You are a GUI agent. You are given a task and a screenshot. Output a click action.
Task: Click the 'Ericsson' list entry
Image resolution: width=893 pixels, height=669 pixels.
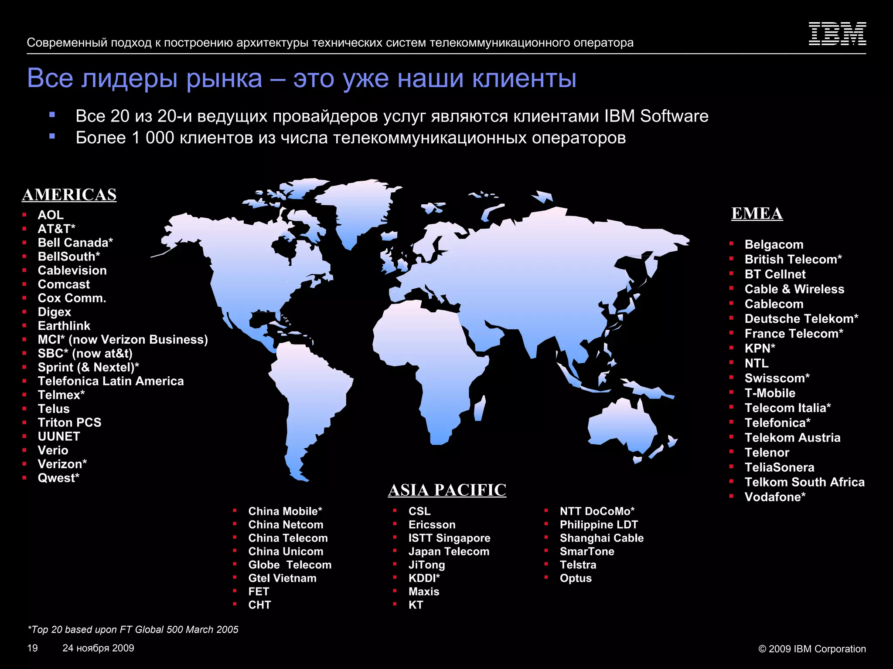pyautogui.click(x=432, y=525)
